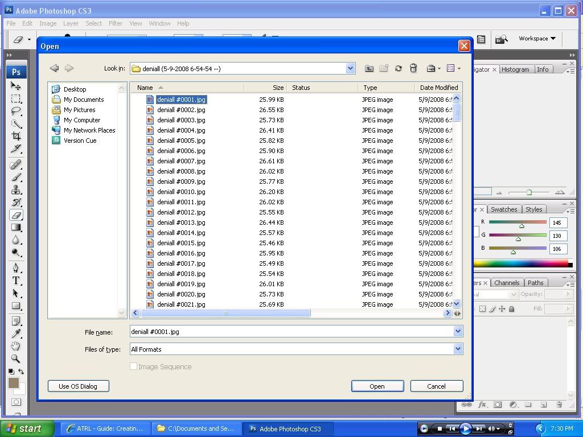Click the delete trash icon in Open dialog
Screen dimensions: 583x437
413,68
